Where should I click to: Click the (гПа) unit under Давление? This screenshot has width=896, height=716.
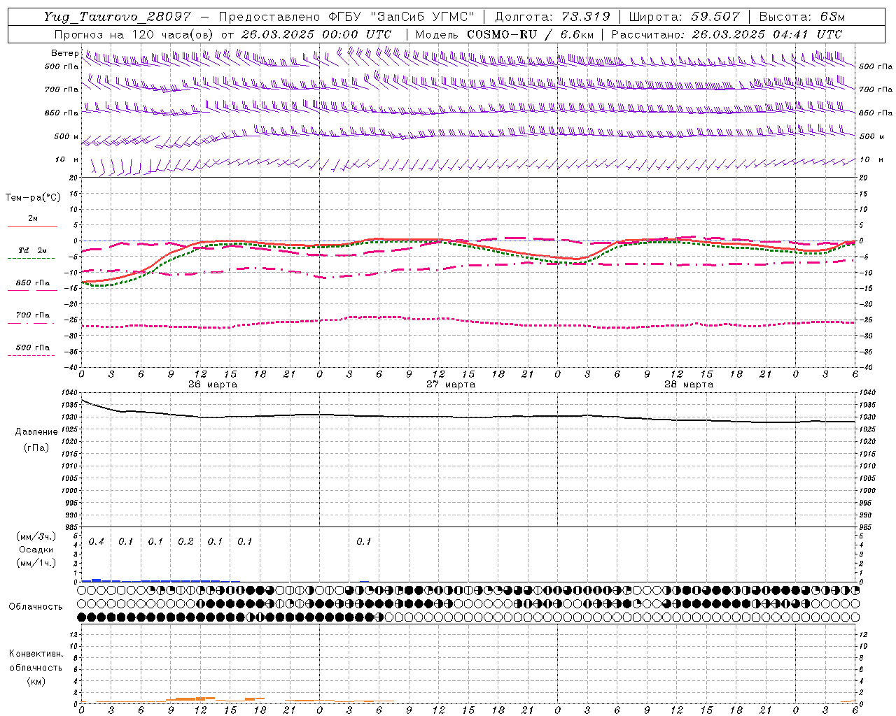pos(36,447)
